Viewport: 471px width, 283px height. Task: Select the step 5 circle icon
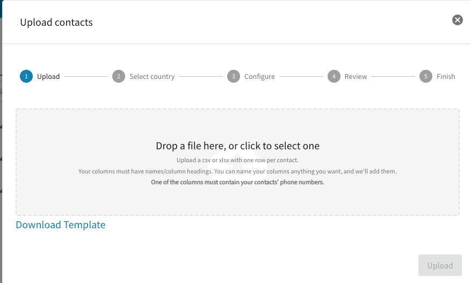[x=425, y=76]
